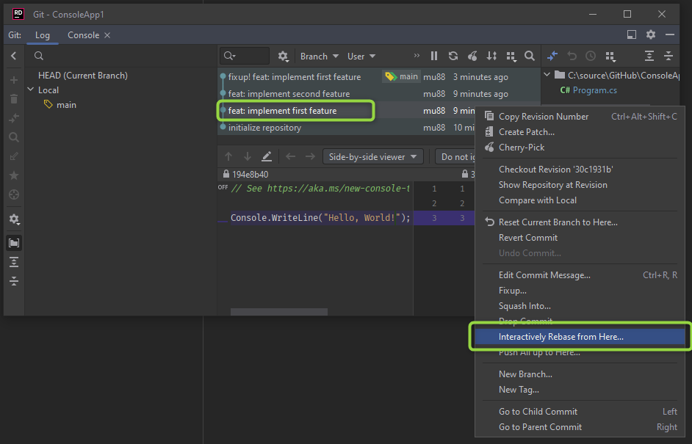Collapse the Local branches tree node
The image size is (692, 444).
point(31,90)
